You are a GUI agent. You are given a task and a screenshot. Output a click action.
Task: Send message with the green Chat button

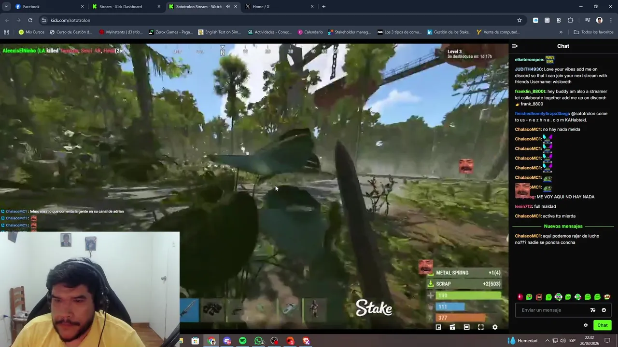[x=603, y=325]
